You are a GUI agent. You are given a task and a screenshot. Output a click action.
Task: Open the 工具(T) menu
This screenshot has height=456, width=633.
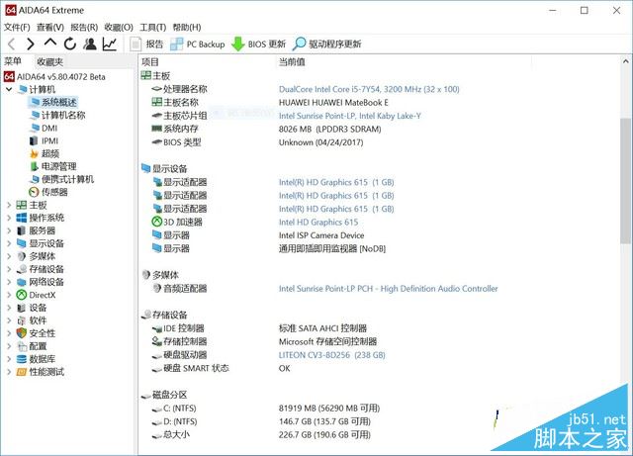tap(153, 27)
